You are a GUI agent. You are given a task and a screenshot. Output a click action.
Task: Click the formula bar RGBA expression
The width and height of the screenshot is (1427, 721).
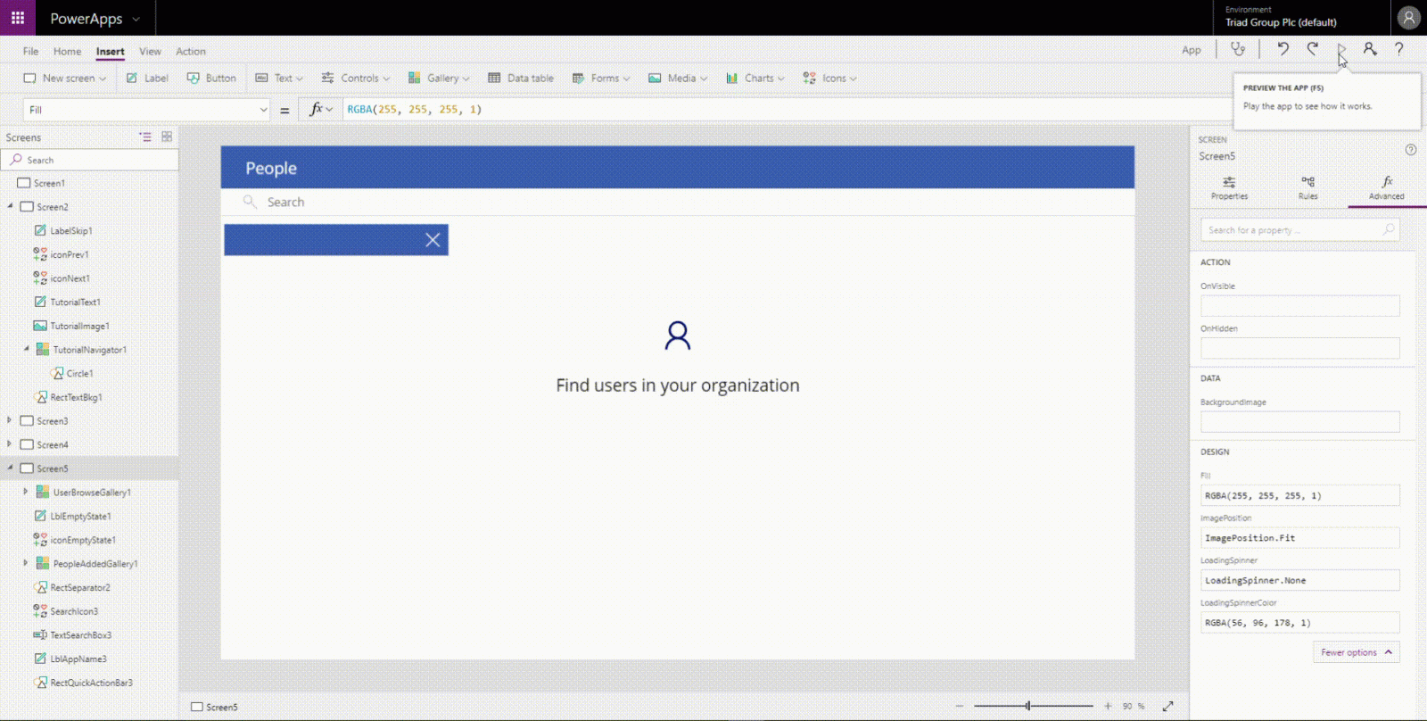pyautogui.click(x=414, y=110)
